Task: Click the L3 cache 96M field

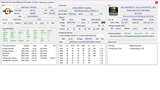Action: [53, 23]
